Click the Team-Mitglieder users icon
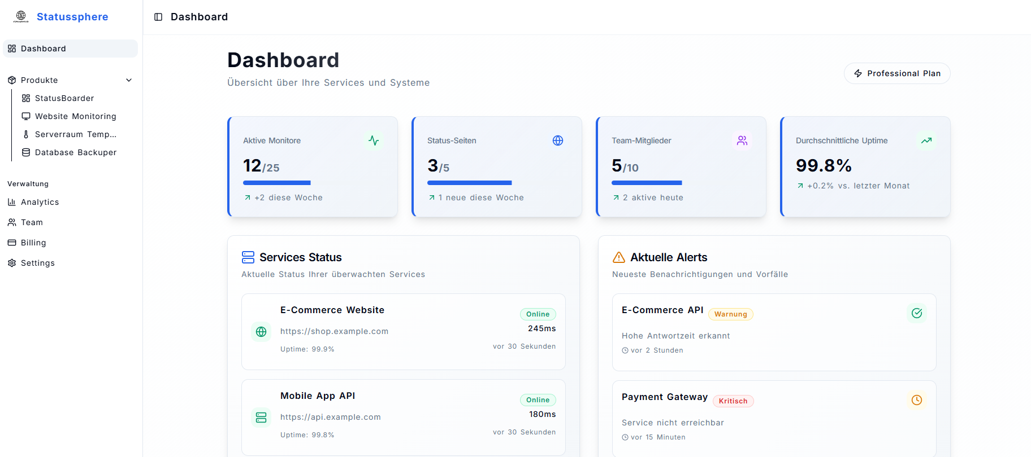This screenshot has height=457, width=1031. 742,140
